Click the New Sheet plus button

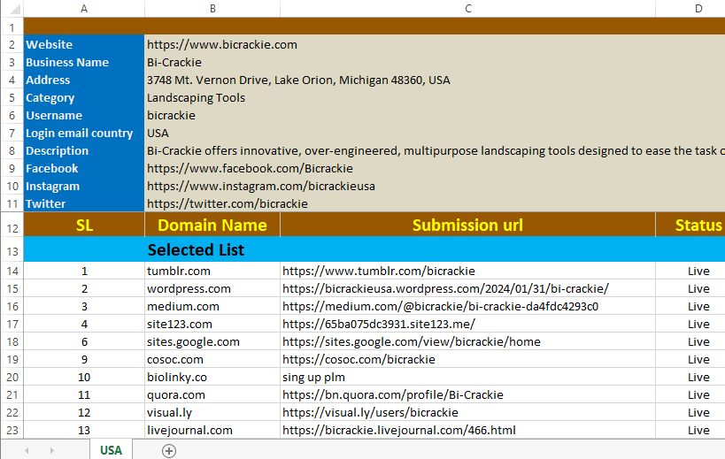tap(169, 450)
